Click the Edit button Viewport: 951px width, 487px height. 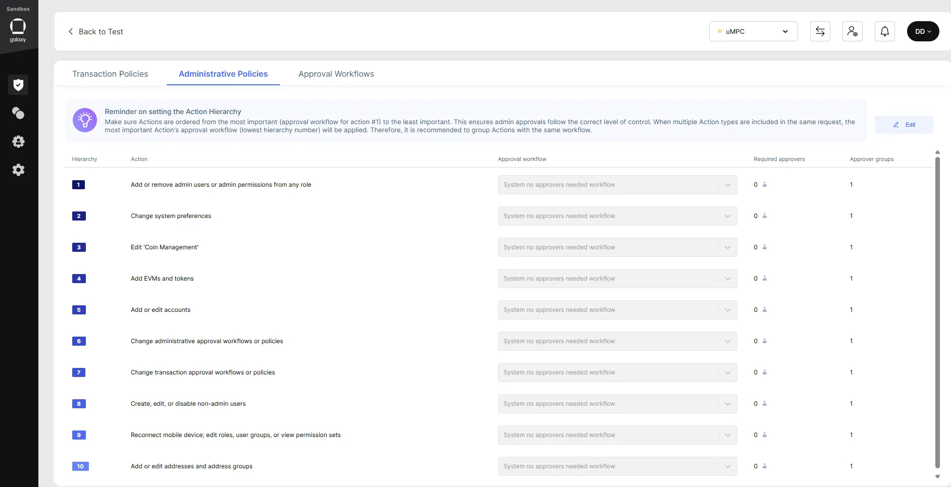(x=904, y=125)
